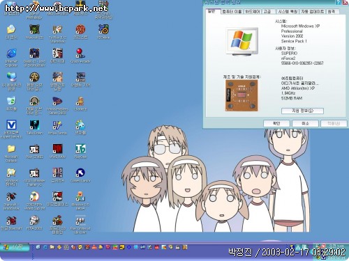The width and height of the screenshot is (349, 261).
Task: Open the Play Online at ubi.com shortcut
Action: click(x=80, y=221)
